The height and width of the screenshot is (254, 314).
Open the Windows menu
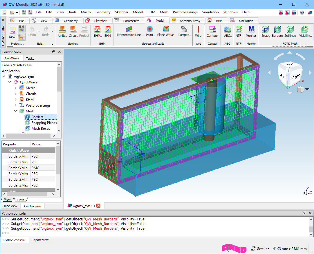pyautogui.click(x=230, y=12)
